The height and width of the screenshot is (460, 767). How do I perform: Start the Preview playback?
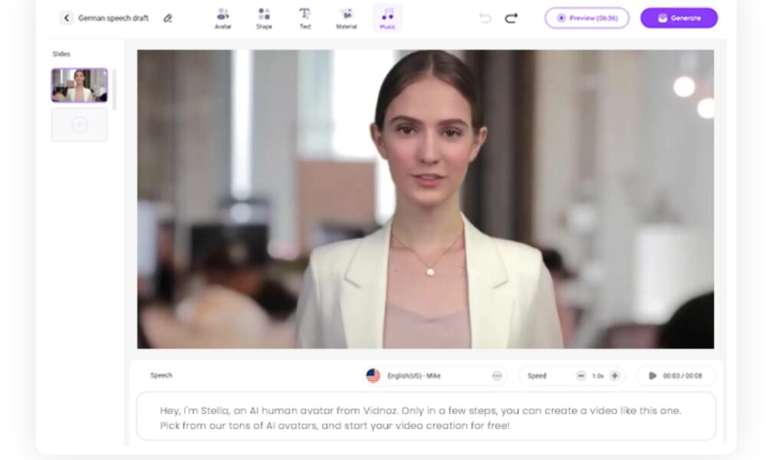[x=586, y=17]
